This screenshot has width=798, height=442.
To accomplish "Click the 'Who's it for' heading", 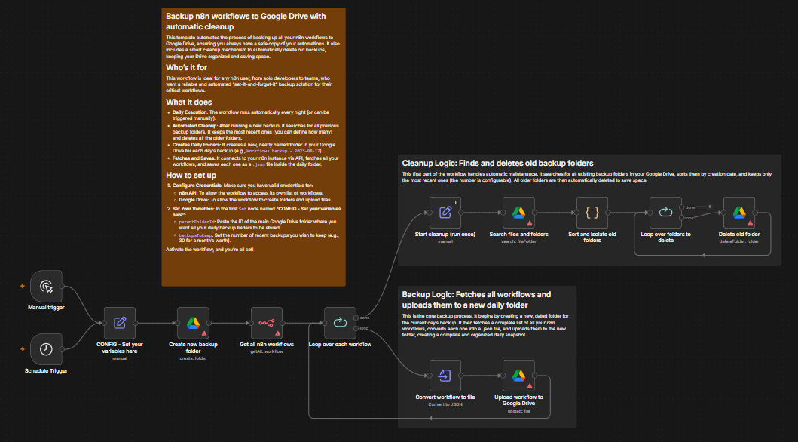I will (186, 67).
